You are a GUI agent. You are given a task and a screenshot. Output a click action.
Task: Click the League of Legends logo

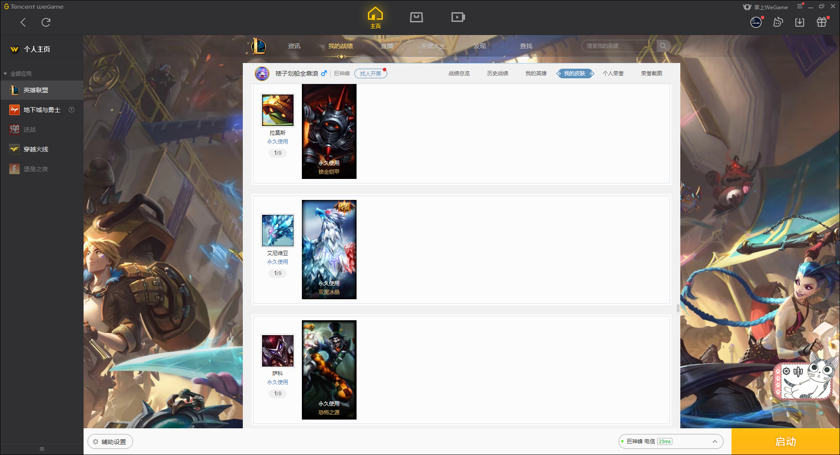click(259, 46)
